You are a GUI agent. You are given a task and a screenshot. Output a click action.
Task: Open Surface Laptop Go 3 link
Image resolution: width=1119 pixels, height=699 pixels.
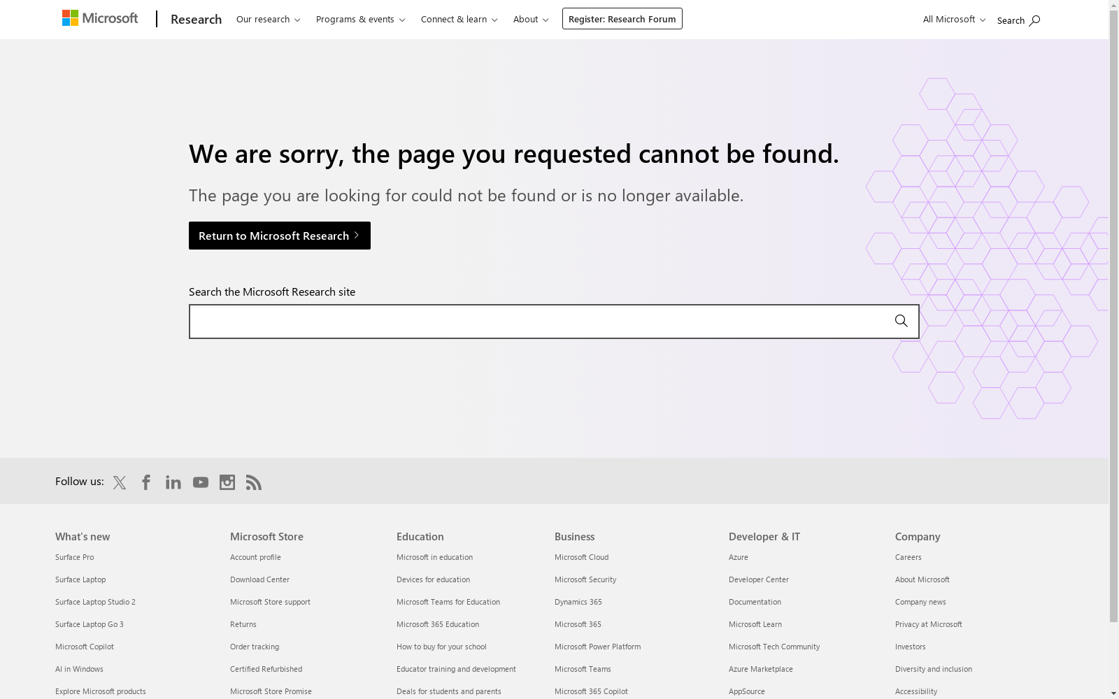tap(90, 624)
